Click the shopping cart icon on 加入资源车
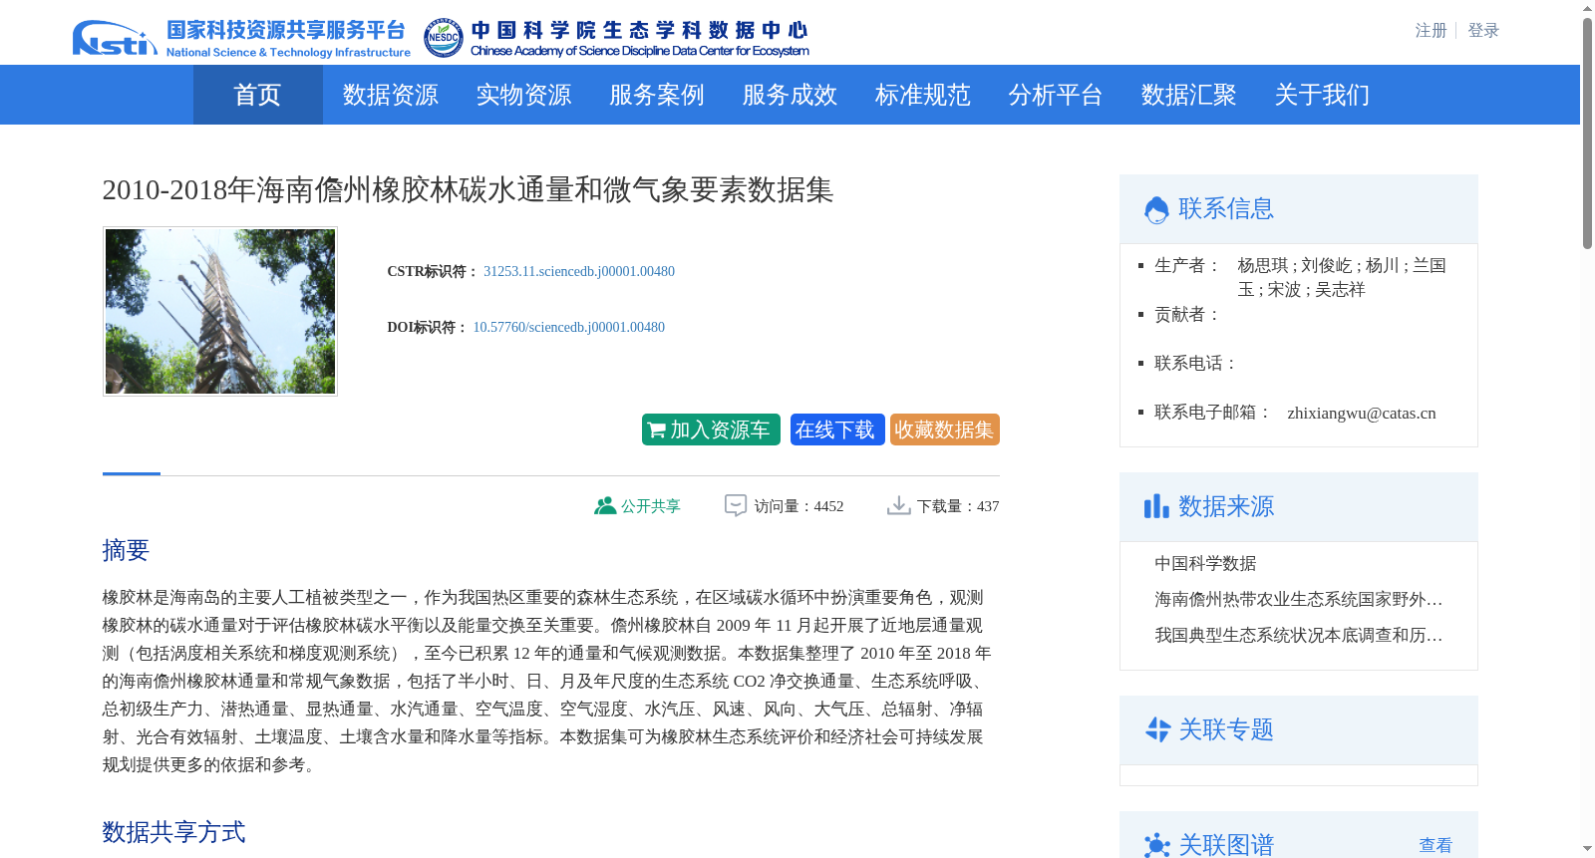Screen dimensions: 1595x858 tap(656, 430)
